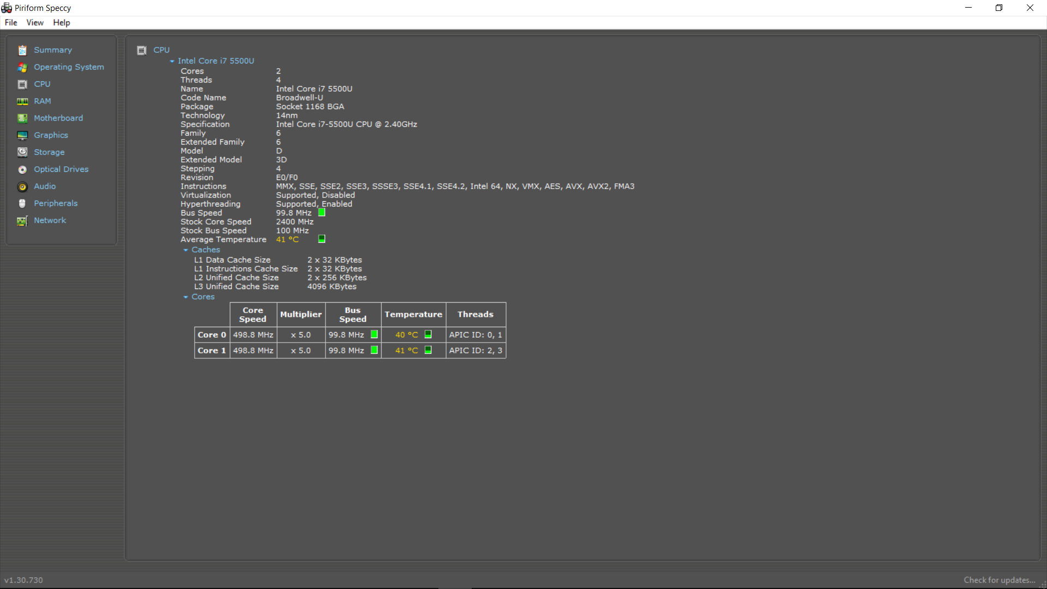Click the Core 0 APIC ID: 0, 1 cell
This screenshot has width=1047, height=589.
[476, 335]
